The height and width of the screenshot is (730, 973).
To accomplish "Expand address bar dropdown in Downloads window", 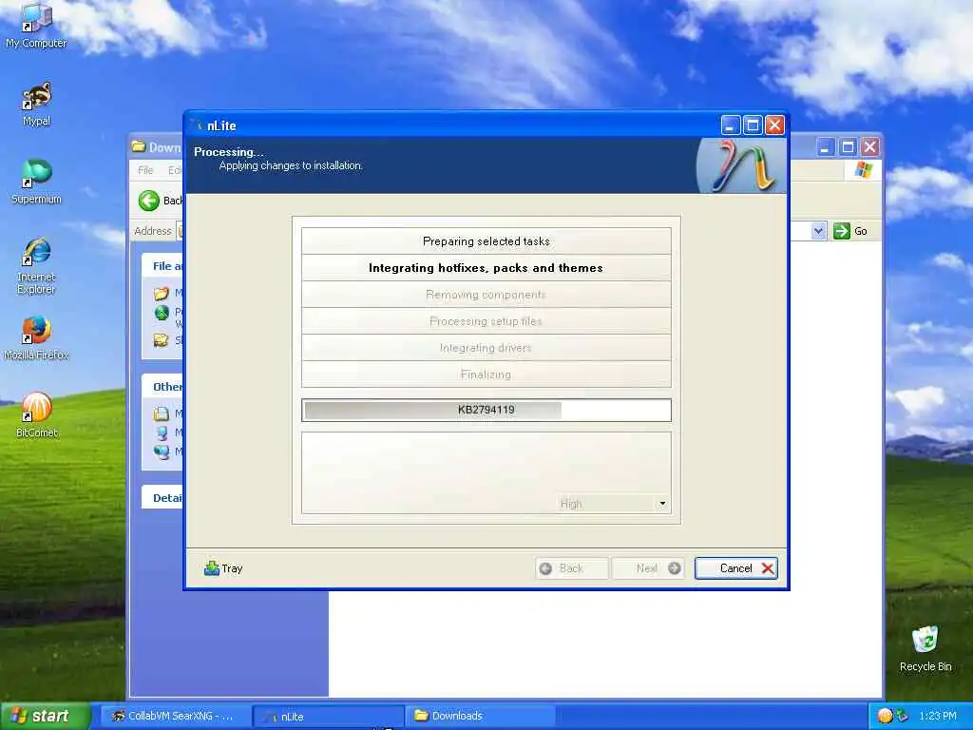I will pyautogui.click(x=818, y=231).
